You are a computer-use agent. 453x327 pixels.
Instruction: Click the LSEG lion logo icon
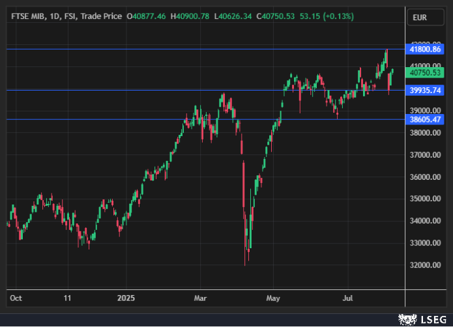tap(408, 319)
